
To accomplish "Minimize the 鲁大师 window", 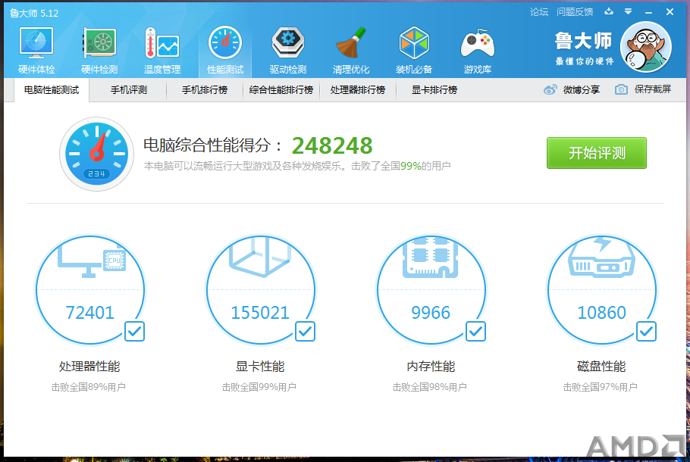I will [648, 12].
